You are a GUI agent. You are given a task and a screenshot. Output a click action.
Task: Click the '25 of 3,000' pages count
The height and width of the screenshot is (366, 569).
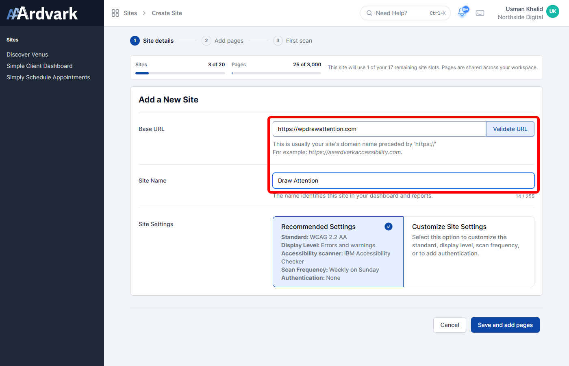[x=307, y=65]
